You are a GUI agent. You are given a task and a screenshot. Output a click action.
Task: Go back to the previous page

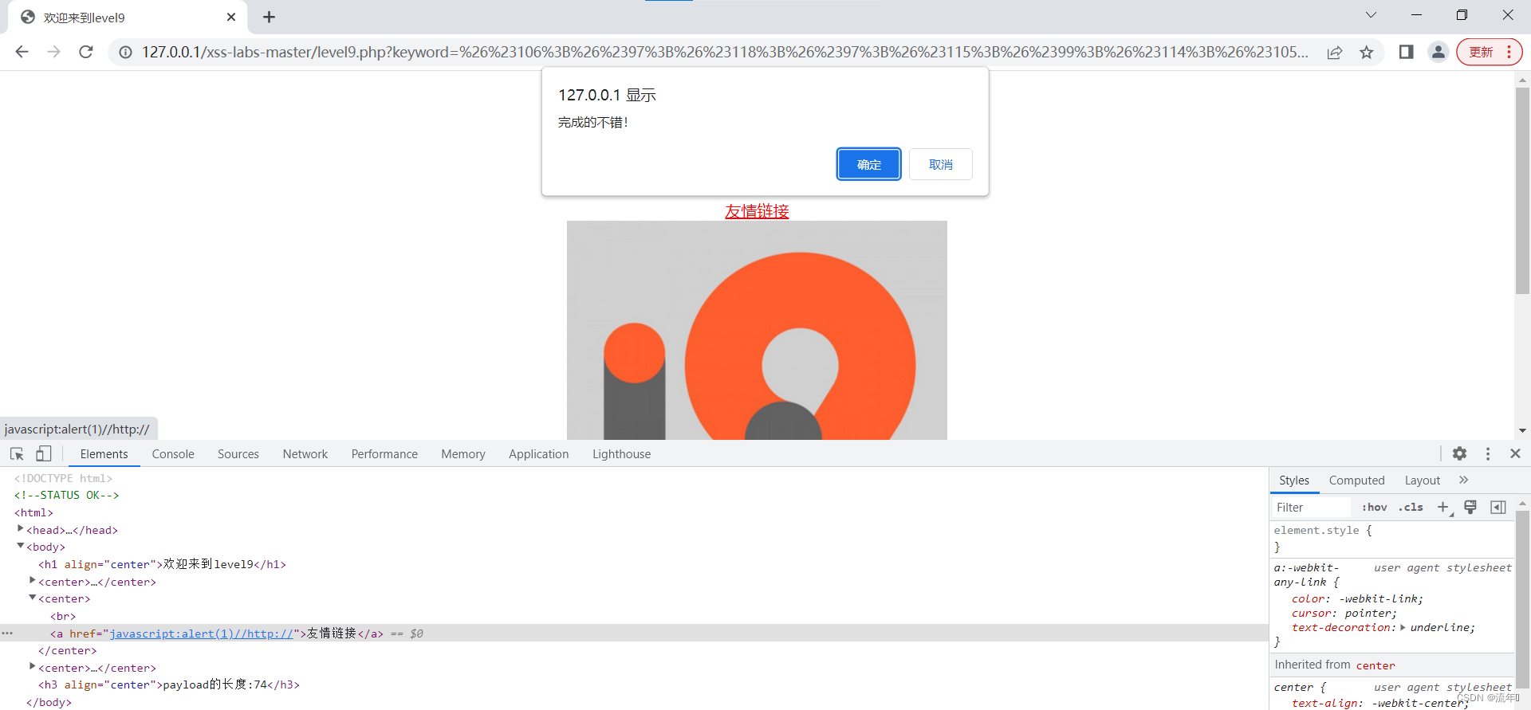[22, 52]
